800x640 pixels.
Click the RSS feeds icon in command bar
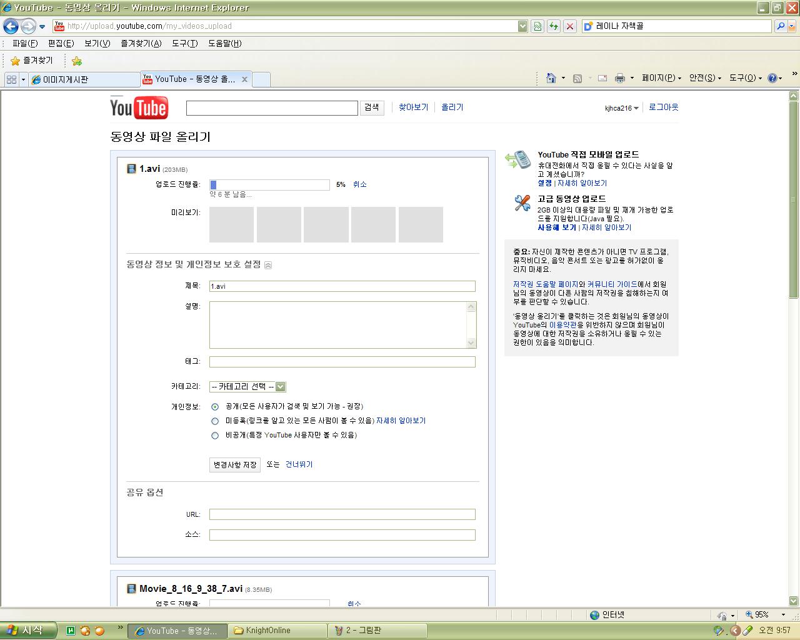click(577, 78)
